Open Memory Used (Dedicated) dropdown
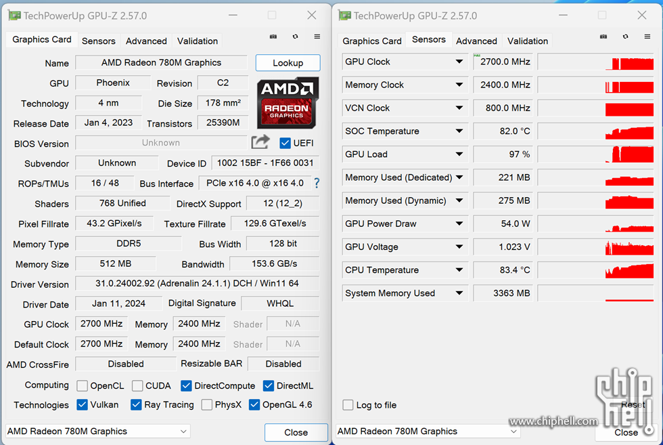The height and width of the screenshot is (445, 663). (459, 177)
